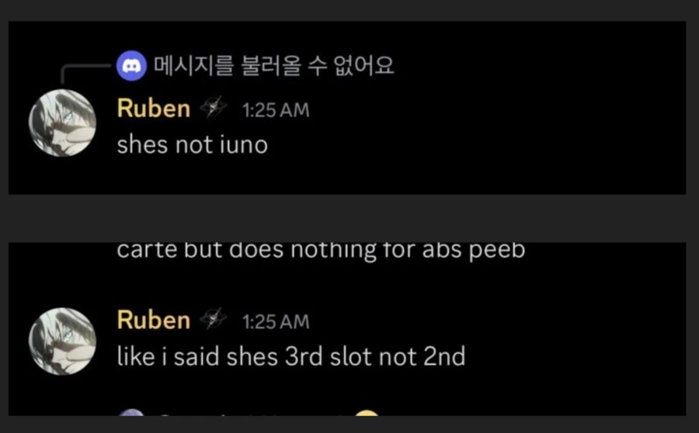Viewport: 699px width, 433px height.
Task: Jump to the replied Korean message preview text
Action: (x=273, y=67)
